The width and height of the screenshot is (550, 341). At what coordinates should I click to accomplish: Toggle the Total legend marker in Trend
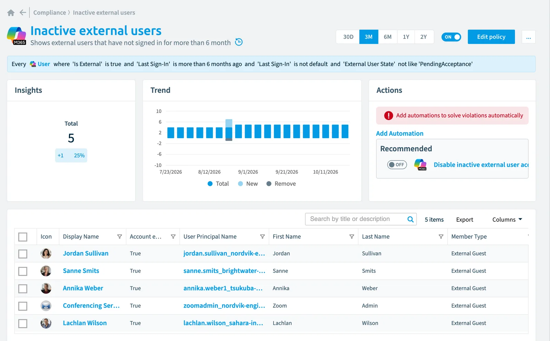point(210,184)
